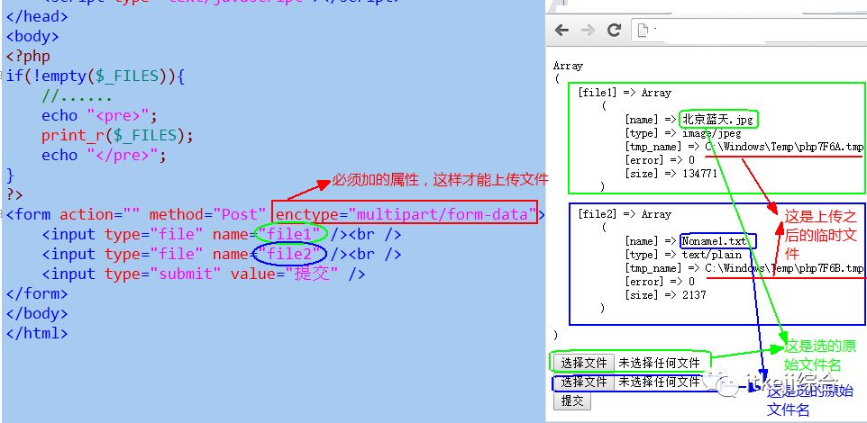The image size is (867, 423).
Task: Click the size value 2137
Action: pyautogui.click(x=694, y=295)
